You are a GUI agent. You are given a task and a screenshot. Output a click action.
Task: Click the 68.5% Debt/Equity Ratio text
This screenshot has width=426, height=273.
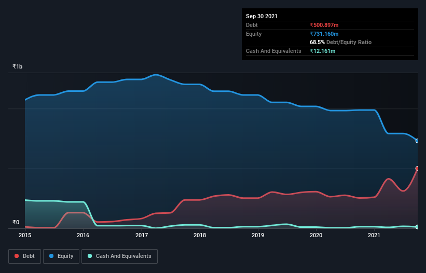pyautogui.click(x=341, y=43)
